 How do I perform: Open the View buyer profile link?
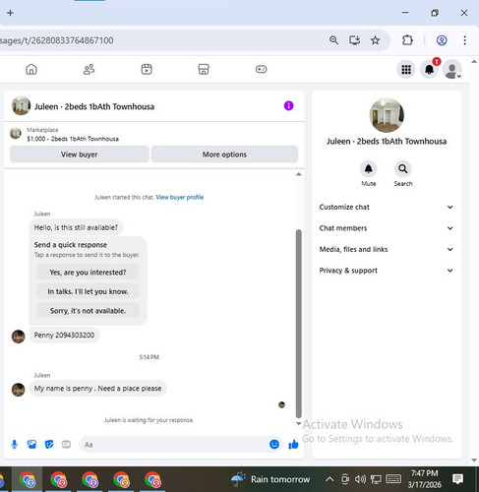click(180, 197)
